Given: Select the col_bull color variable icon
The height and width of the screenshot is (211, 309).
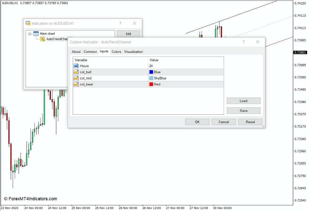Looking at the screenshot, I should point(76,72).
